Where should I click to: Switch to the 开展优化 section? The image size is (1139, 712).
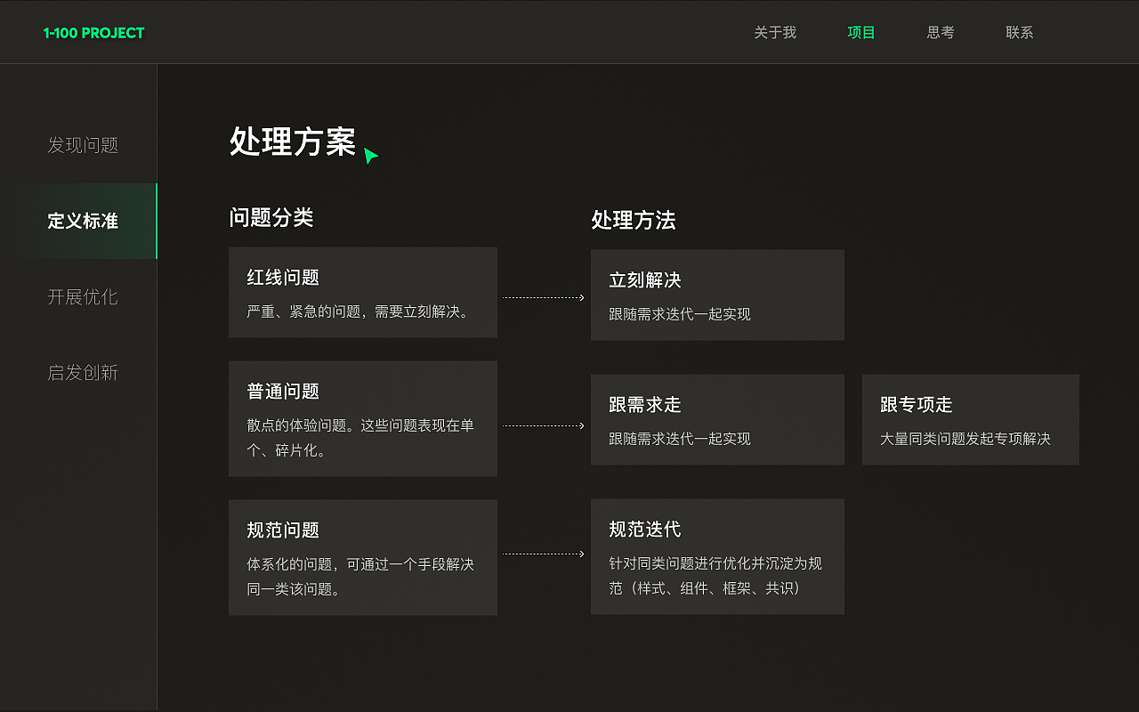(x=82, y=296)
